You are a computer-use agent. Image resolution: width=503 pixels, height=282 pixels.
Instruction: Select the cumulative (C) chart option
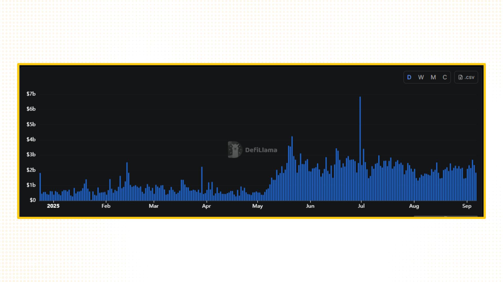point(445,77)
